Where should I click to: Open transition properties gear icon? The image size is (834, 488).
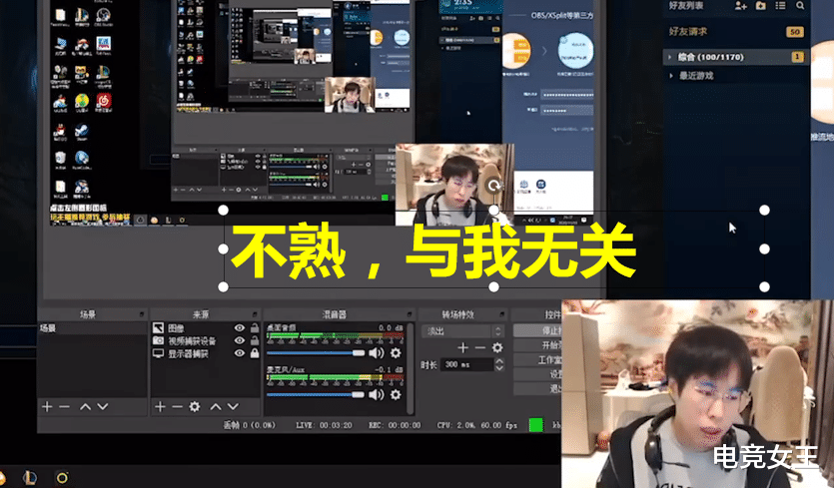497,347
